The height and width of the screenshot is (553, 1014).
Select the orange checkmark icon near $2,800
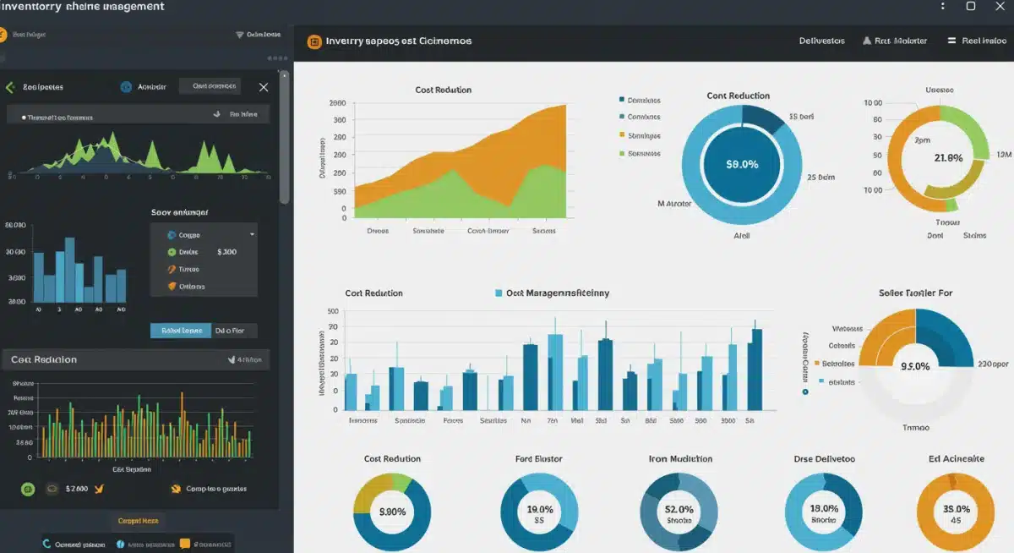click(99, 489)
